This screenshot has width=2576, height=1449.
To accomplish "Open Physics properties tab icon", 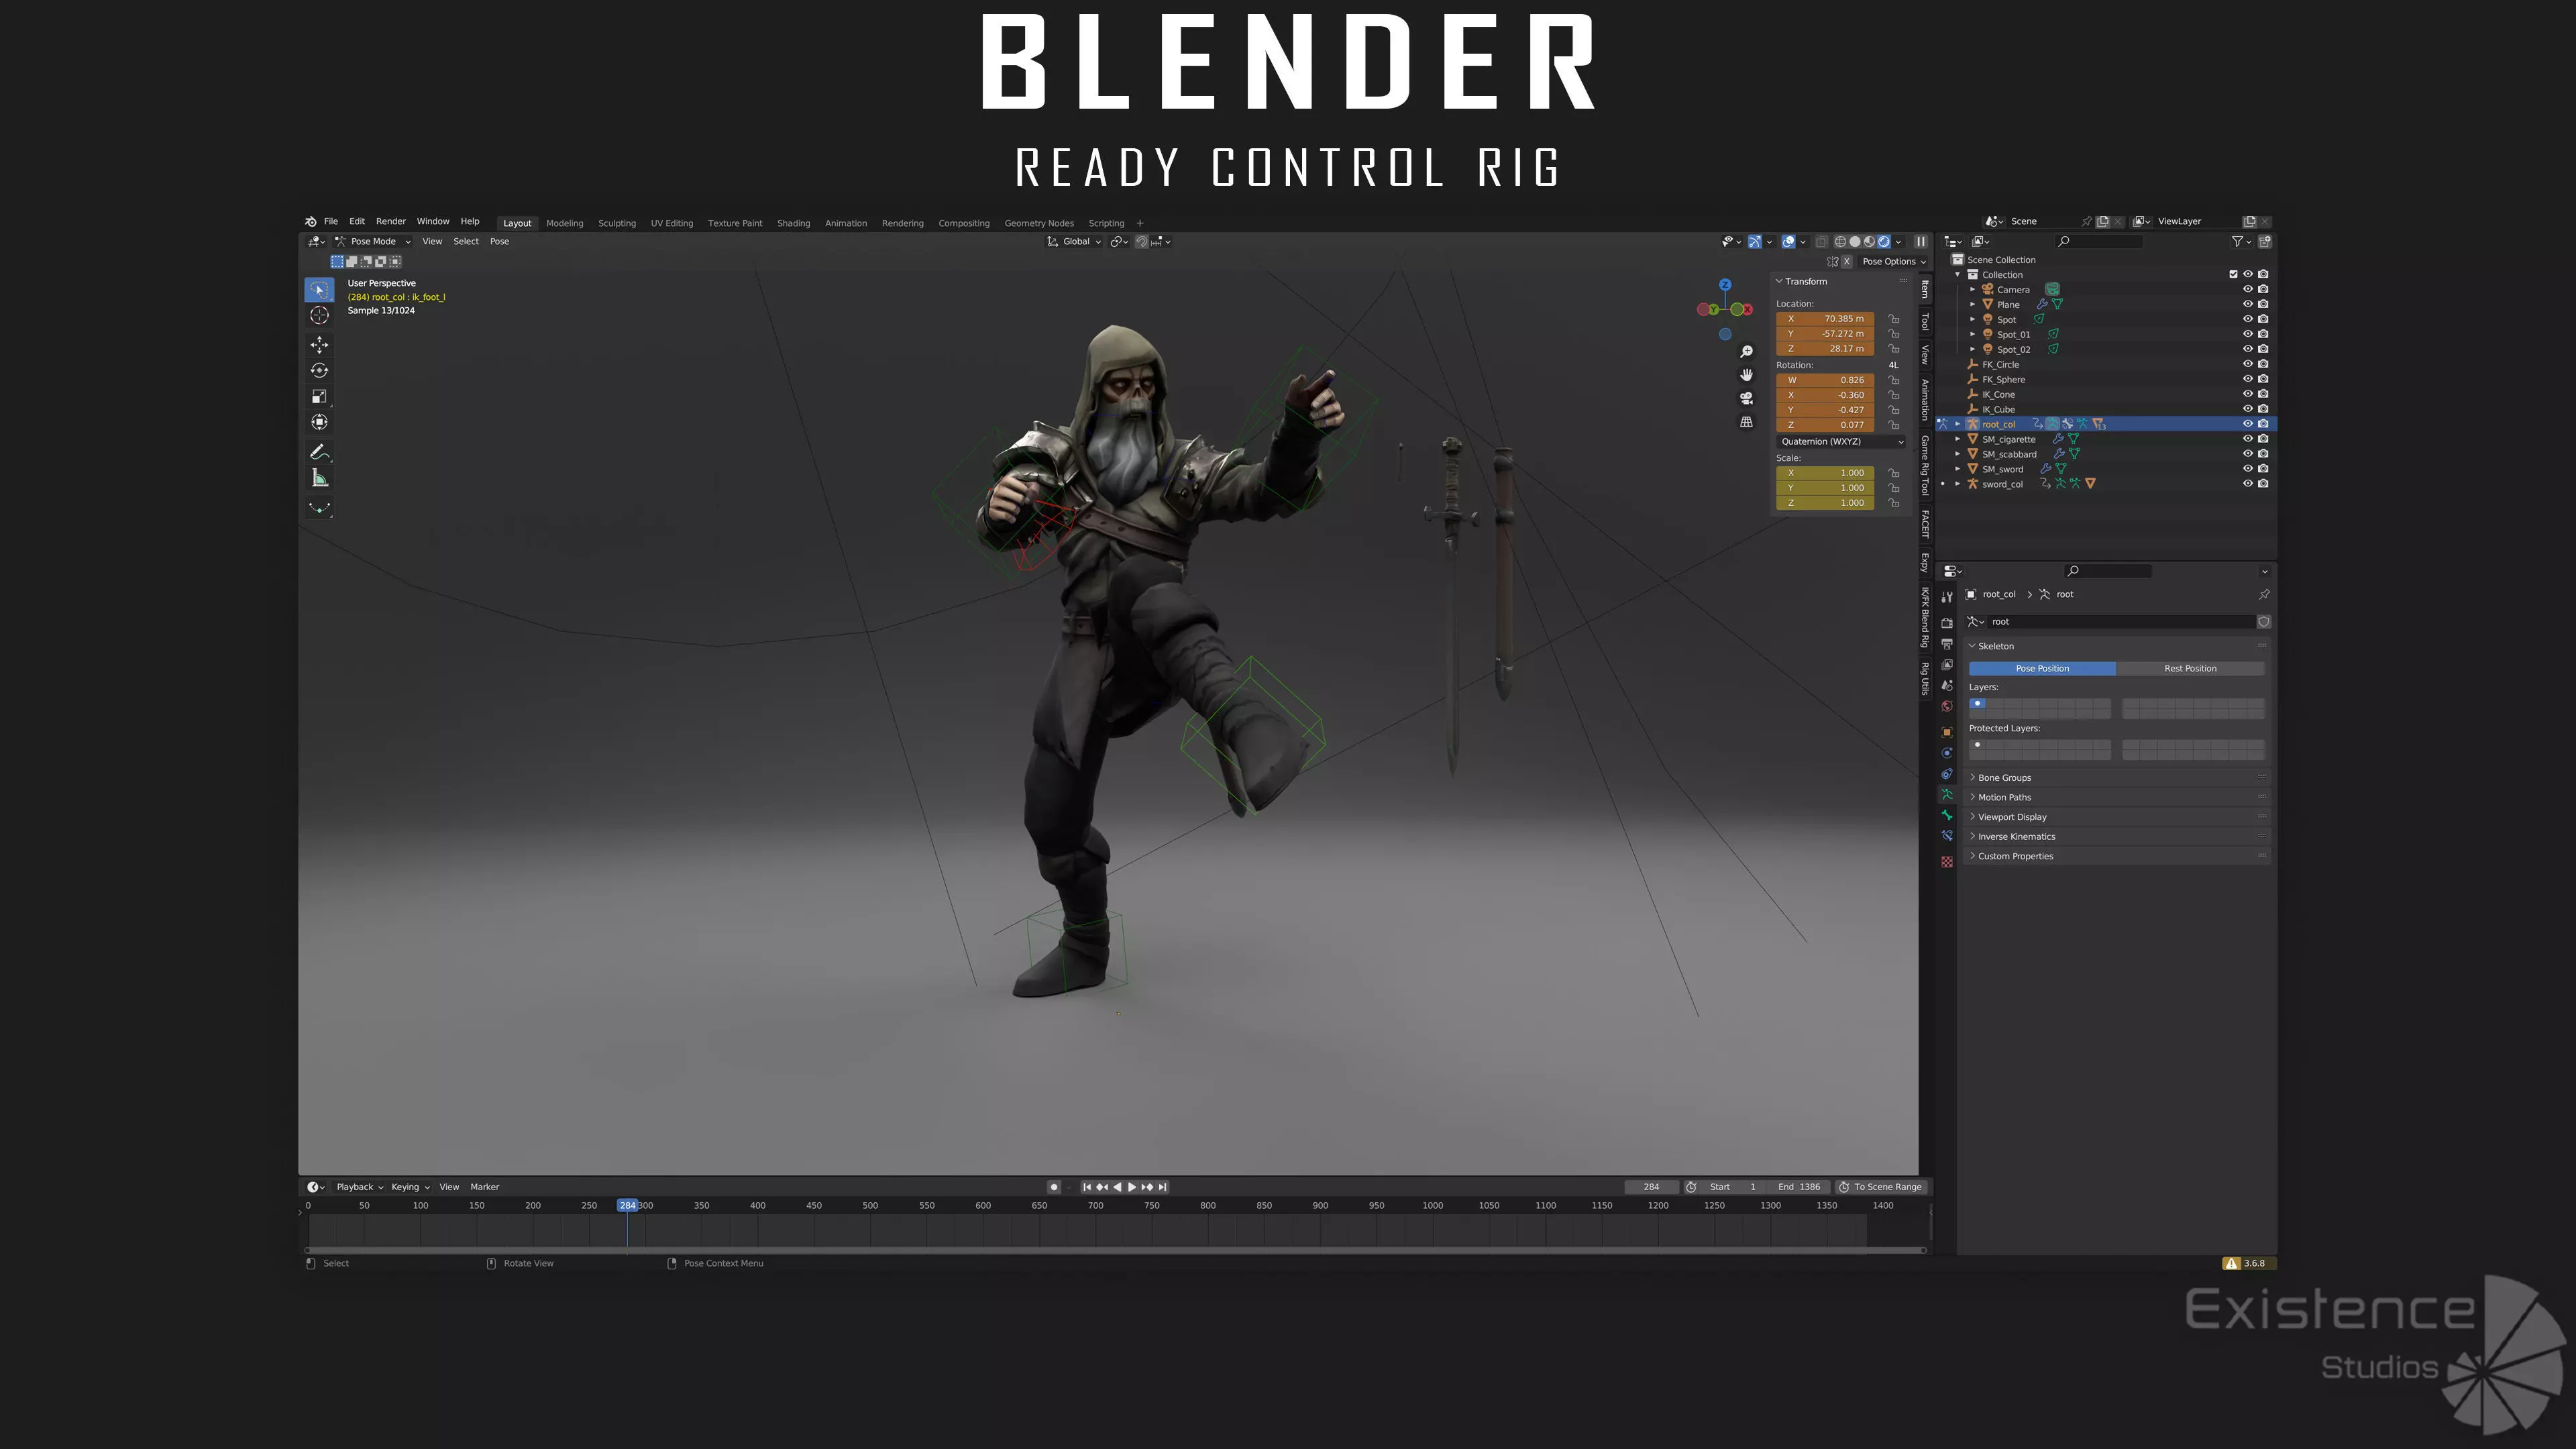I will pyautogui.click(x=1946, y=753).
